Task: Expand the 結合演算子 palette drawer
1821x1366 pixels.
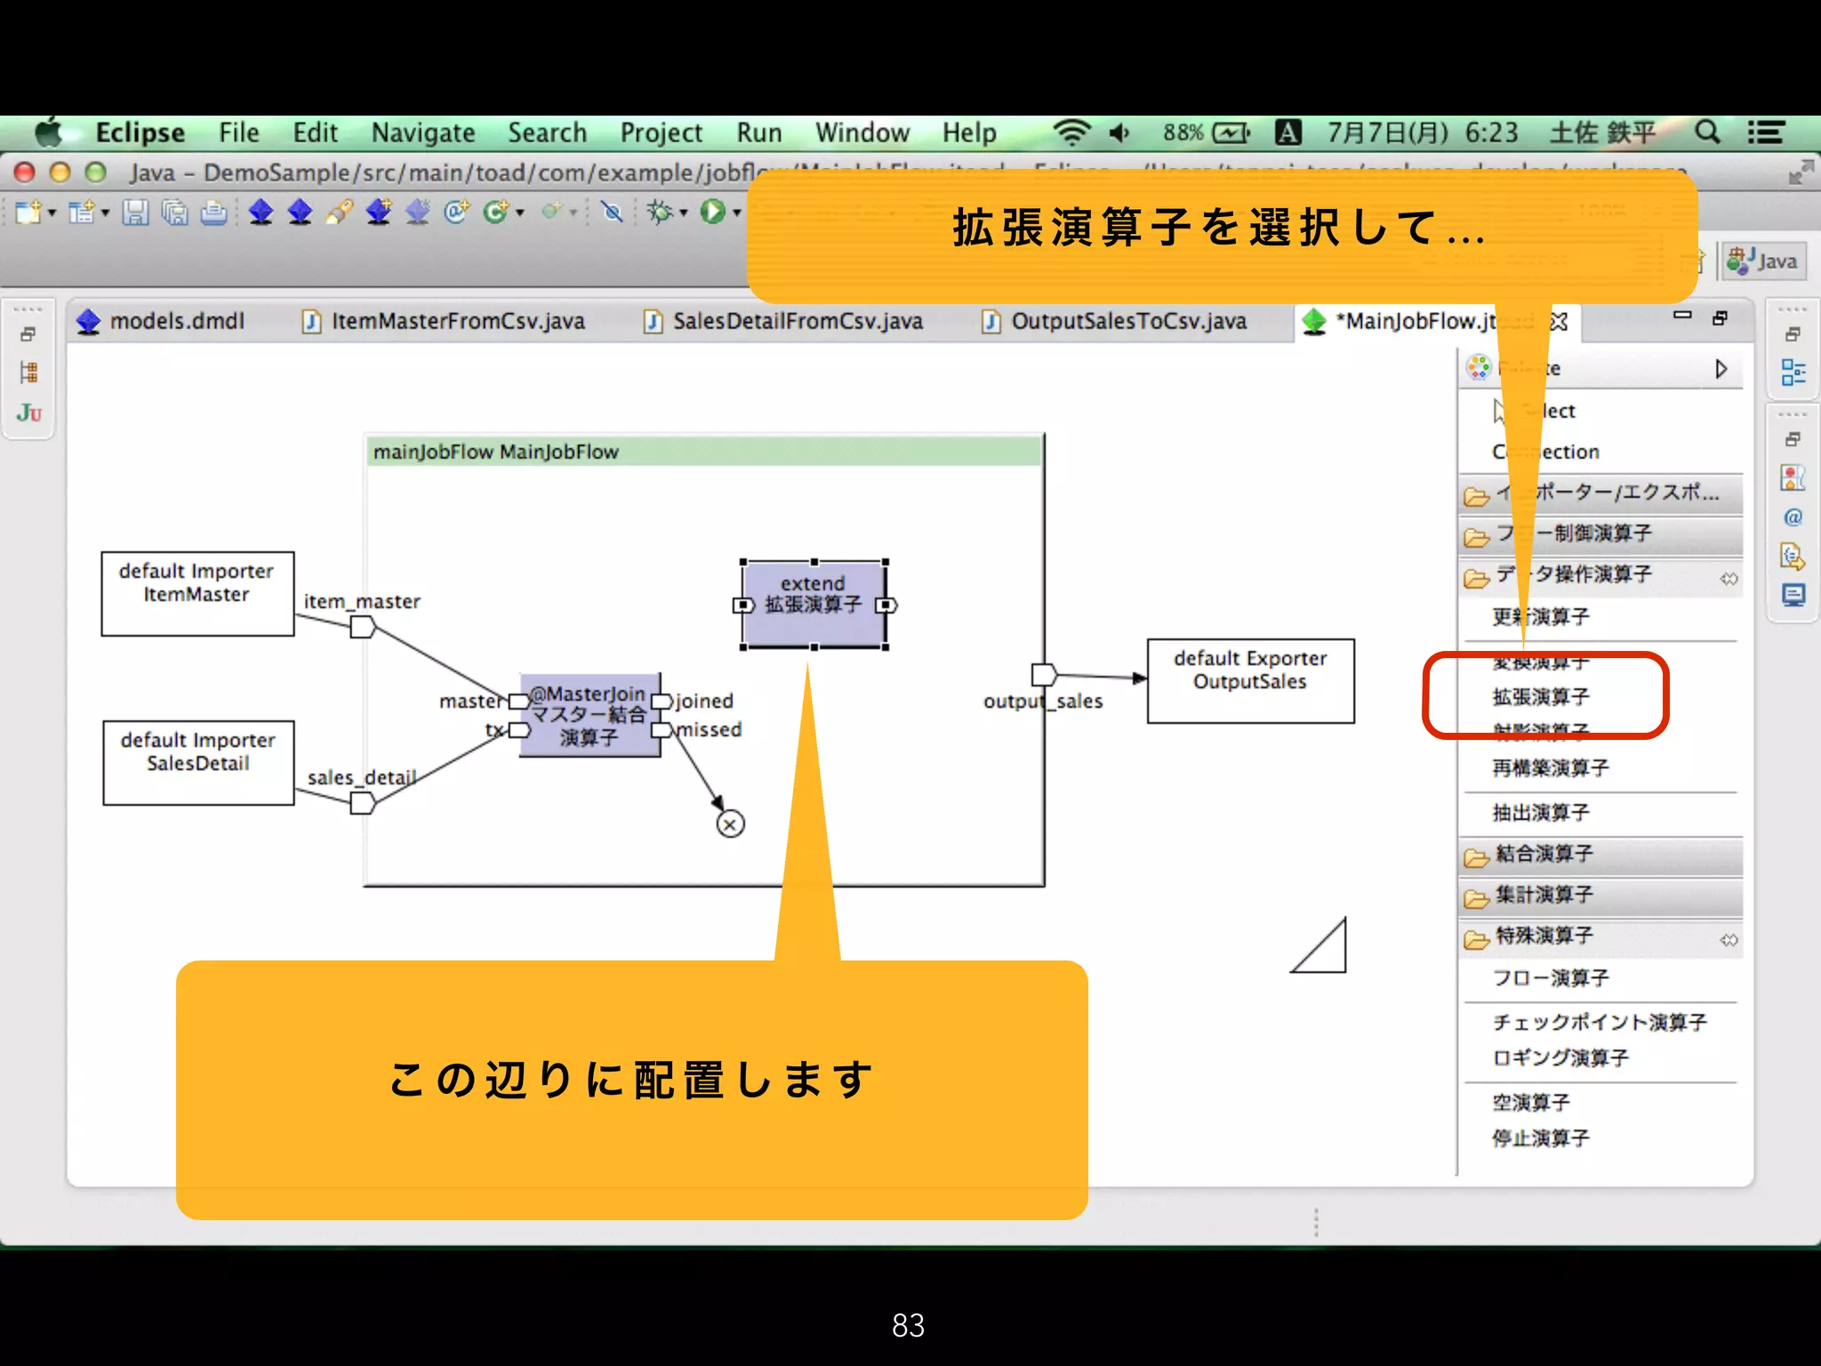Action: [x=1544, y=854]
